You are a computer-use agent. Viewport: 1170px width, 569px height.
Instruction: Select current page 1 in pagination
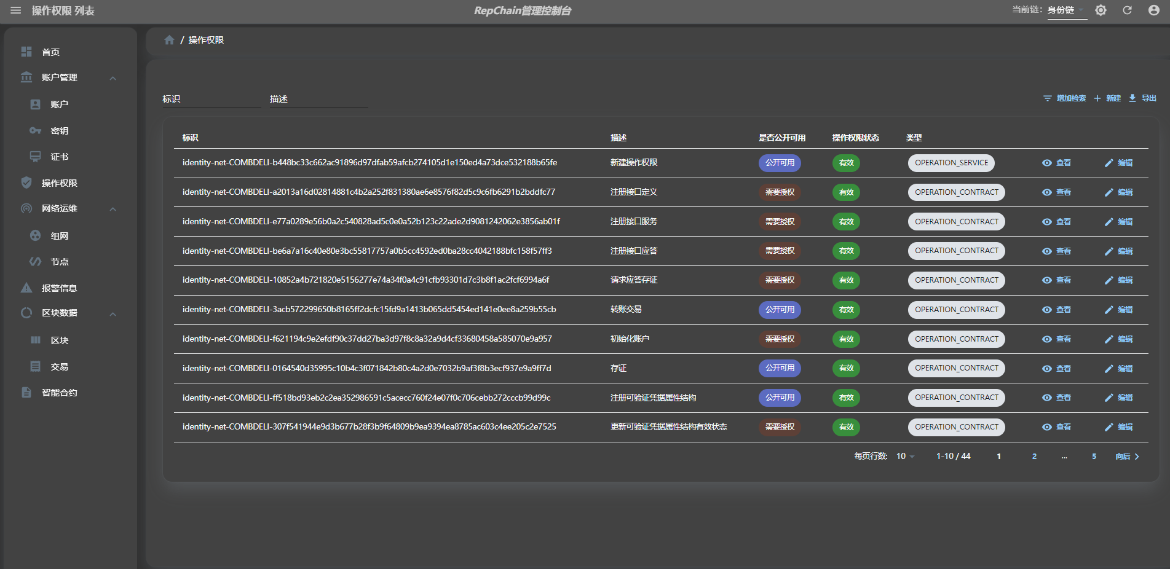pyautogui.click(x=998, y=456)
